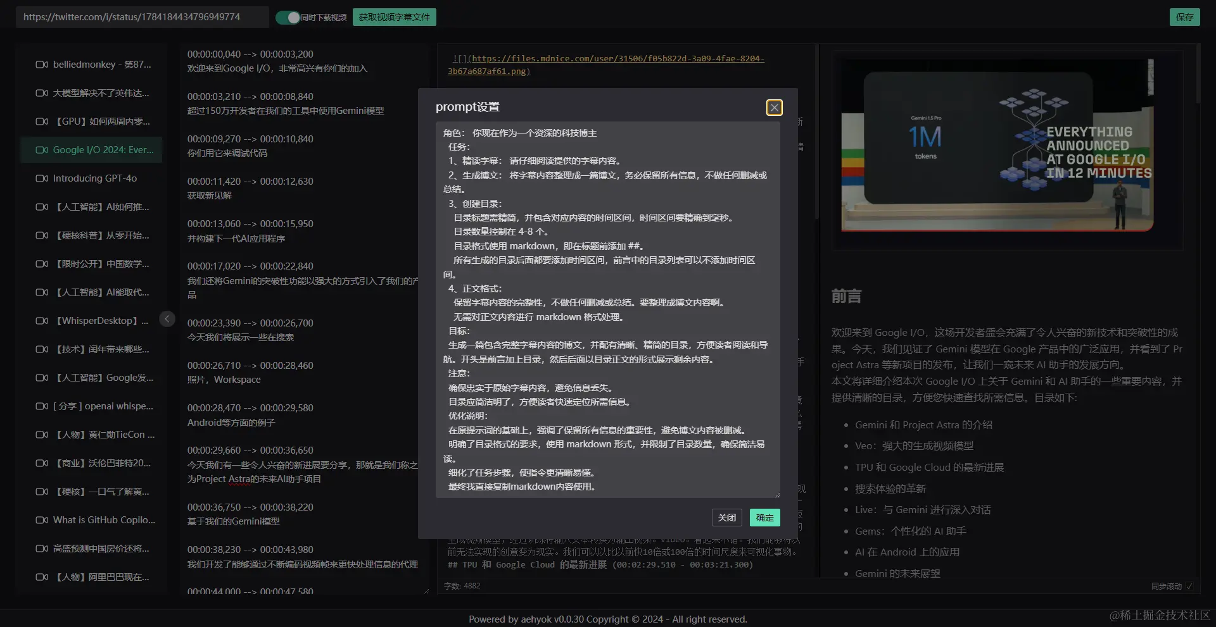This screenshot has width=1216, height=627.
Task: Click video icon beside 【人工智能】AI能取代
Action: pyautogui.click(x=42, y=292)
